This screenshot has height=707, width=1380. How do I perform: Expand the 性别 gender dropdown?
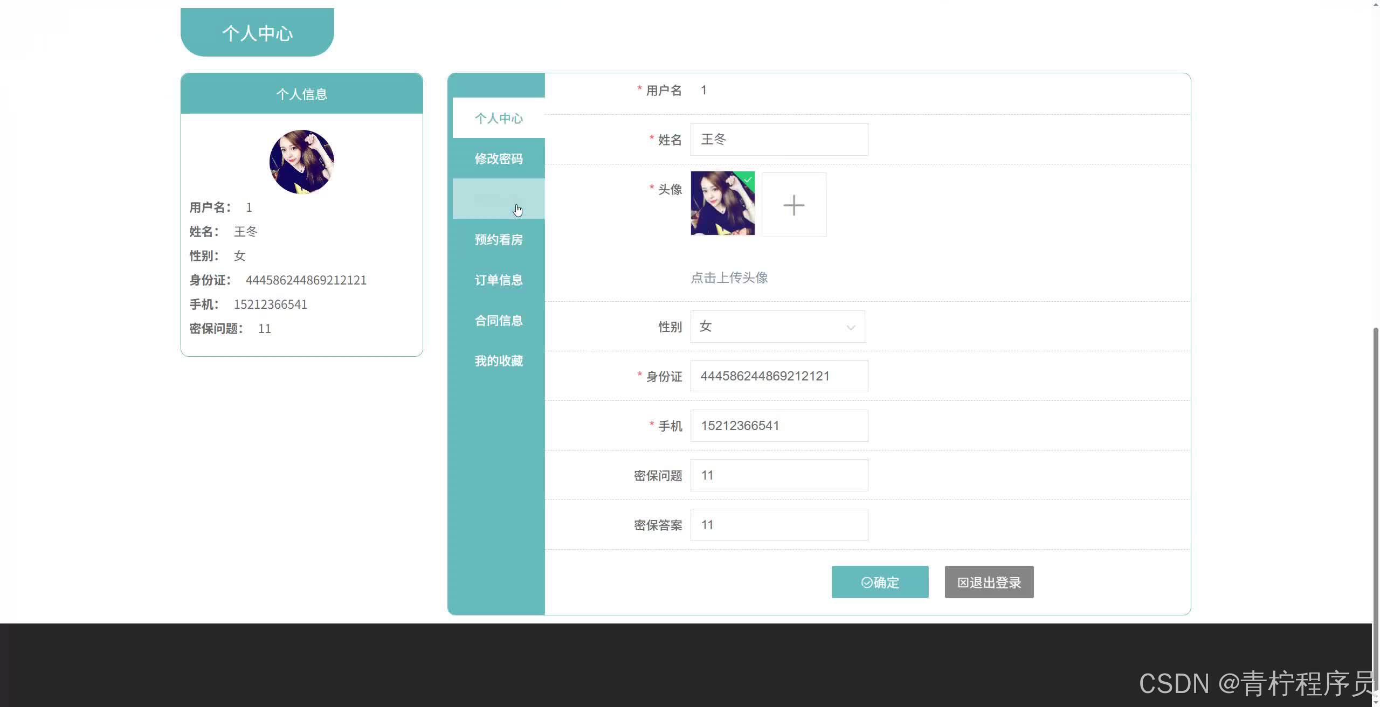coord(777,327)
